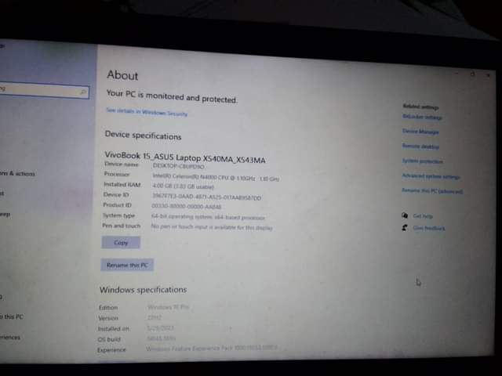
Task: Click the Processor label
Action: coord(117,174)
